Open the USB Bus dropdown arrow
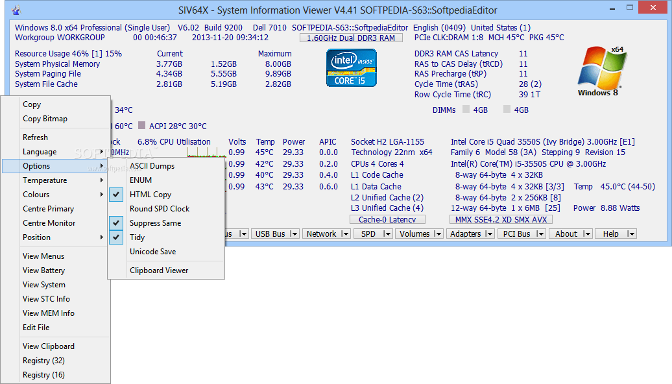 coord(294,234)
